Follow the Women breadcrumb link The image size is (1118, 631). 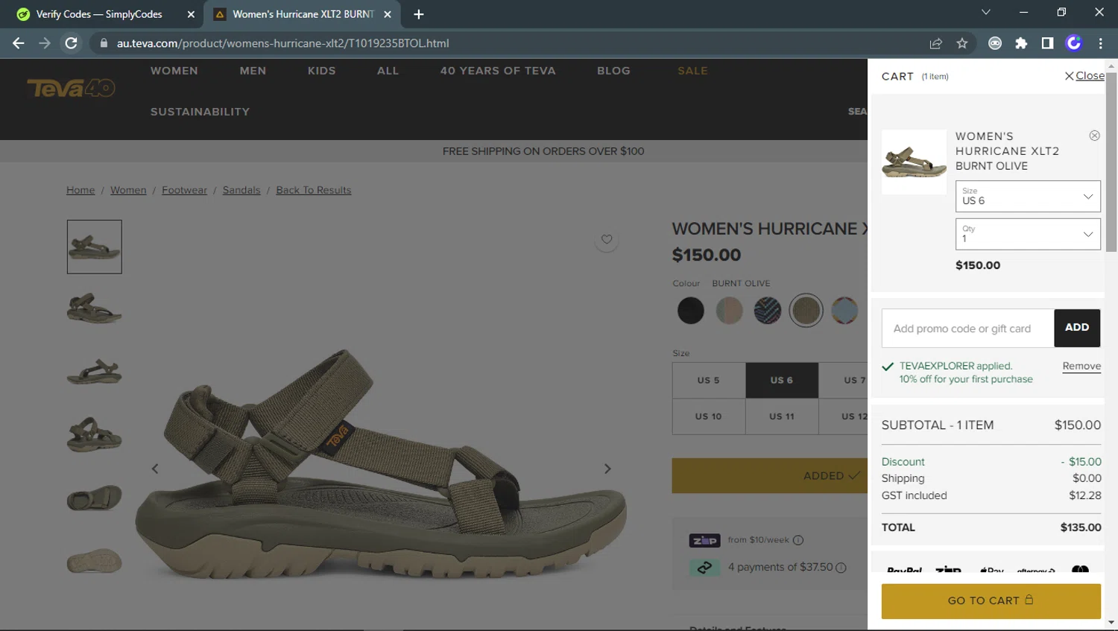point(128,190)
